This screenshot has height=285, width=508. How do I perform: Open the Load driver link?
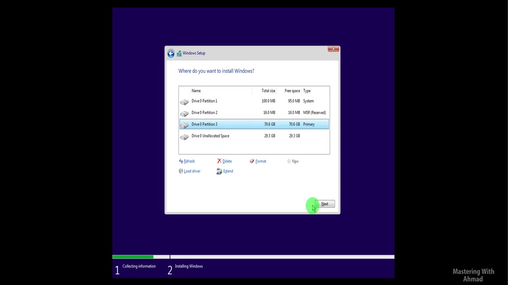coord(192,171)
